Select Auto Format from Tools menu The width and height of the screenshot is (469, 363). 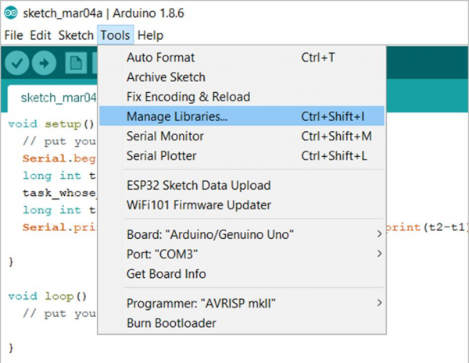click(161, 58)
